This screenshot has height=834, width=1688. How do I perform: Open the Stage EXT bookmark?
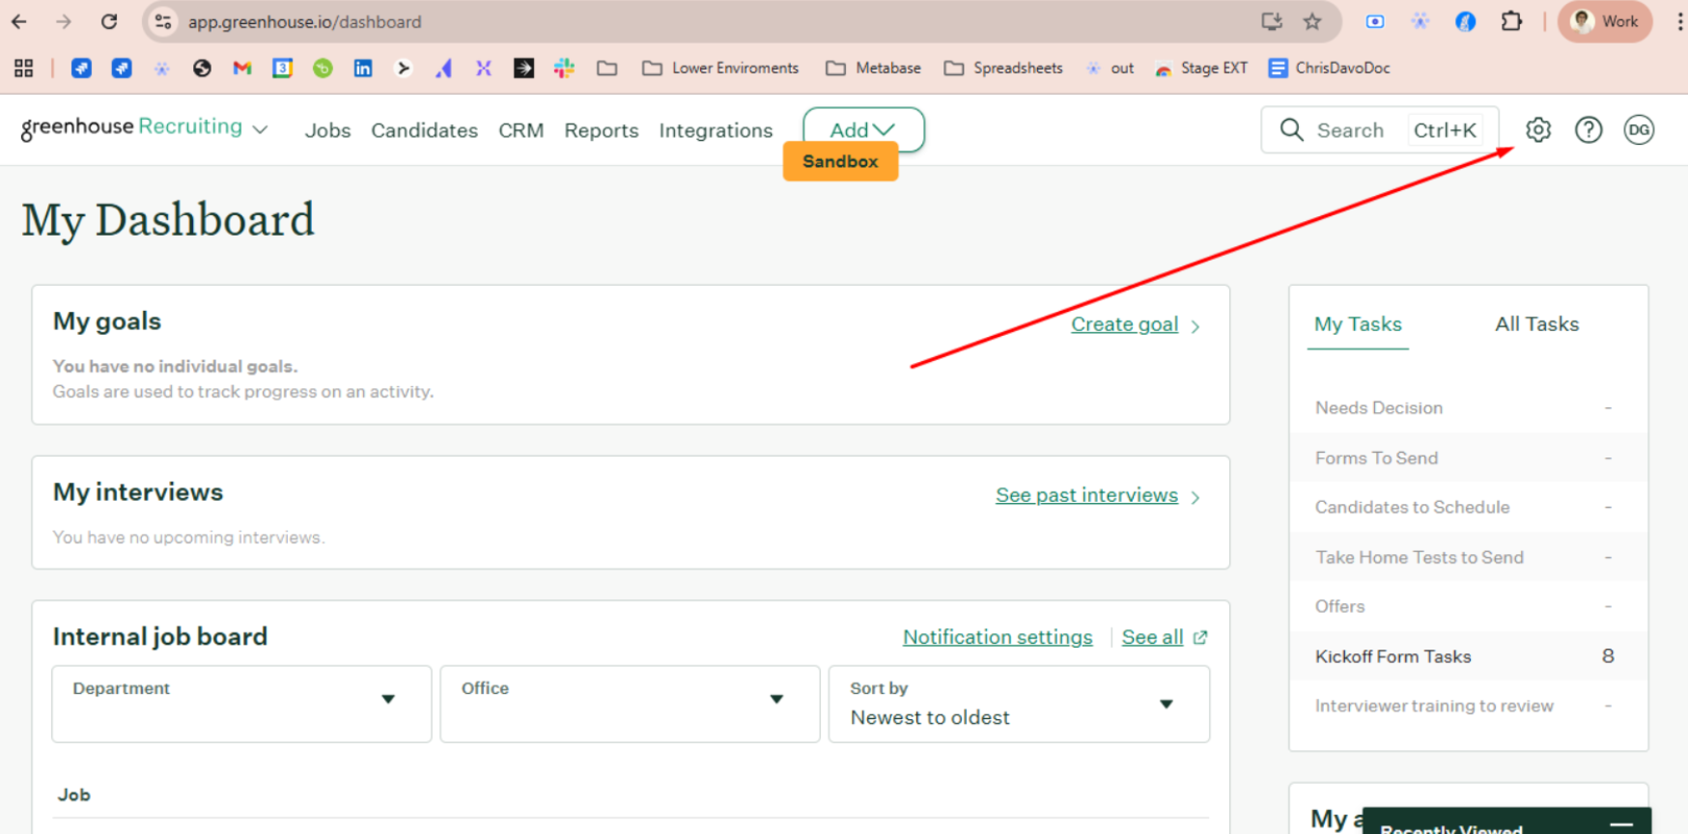[1201, 68]
